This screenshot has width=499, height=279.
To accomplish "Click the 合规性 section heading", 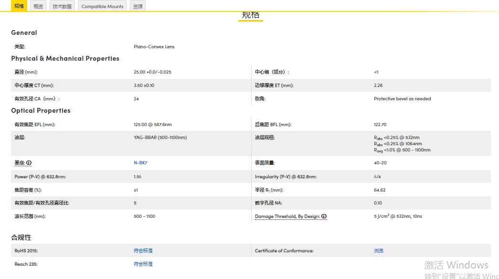I will [21, 237].
